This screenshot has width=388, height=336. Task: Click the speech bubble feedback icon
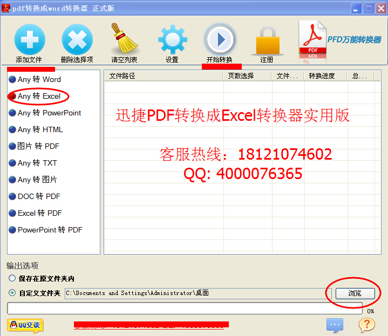click(x=335, y=325)
